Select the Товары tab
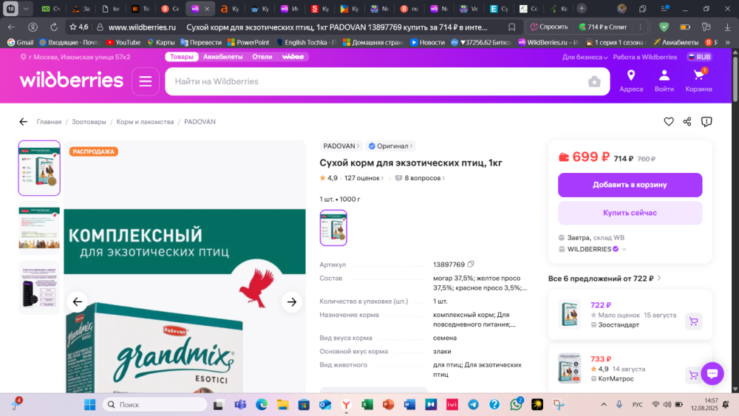This screenshot has height=416, width=739. coord(182,57)
